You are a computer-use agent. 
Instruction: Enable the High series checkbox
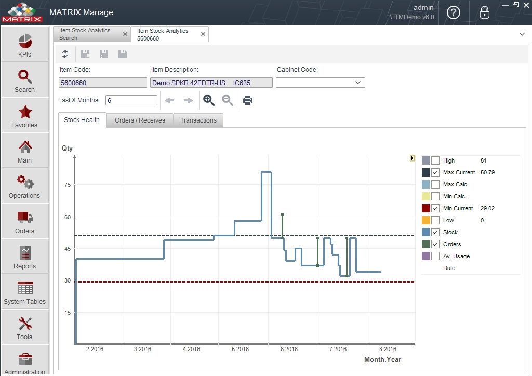[435, 160]
